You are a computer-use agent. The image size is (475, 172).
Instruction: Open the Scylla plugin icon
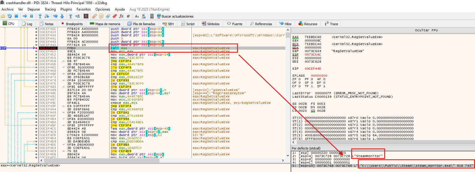(85, 16)
